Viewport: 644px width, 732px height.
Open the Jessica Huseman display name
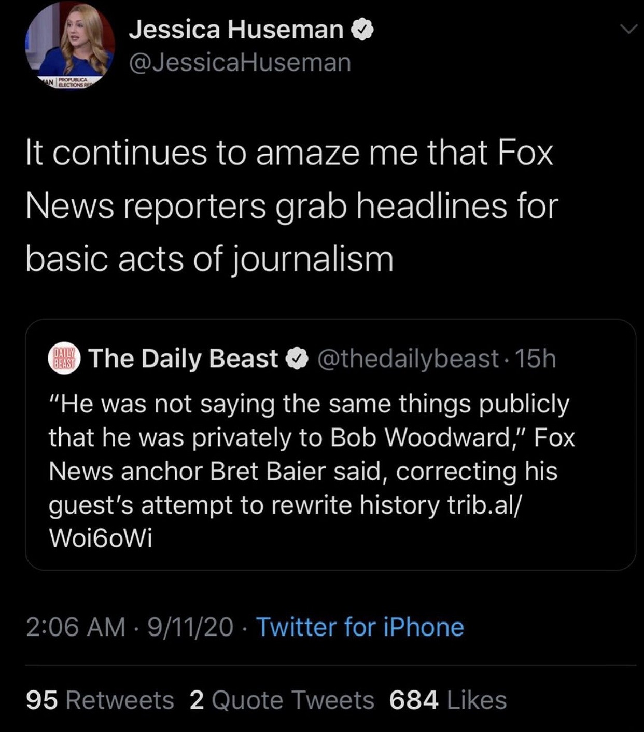tap(236, 30)
